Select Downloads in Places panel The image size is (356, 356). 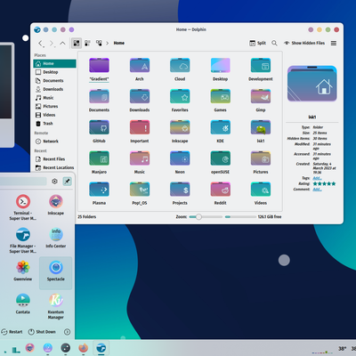pyautogui.click(x=54, y=89)
